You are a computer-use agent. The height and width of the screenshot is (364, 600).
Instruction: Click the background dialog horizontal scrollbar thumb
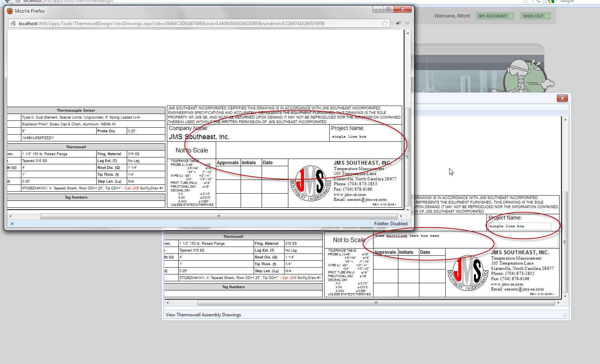[376, 303]
